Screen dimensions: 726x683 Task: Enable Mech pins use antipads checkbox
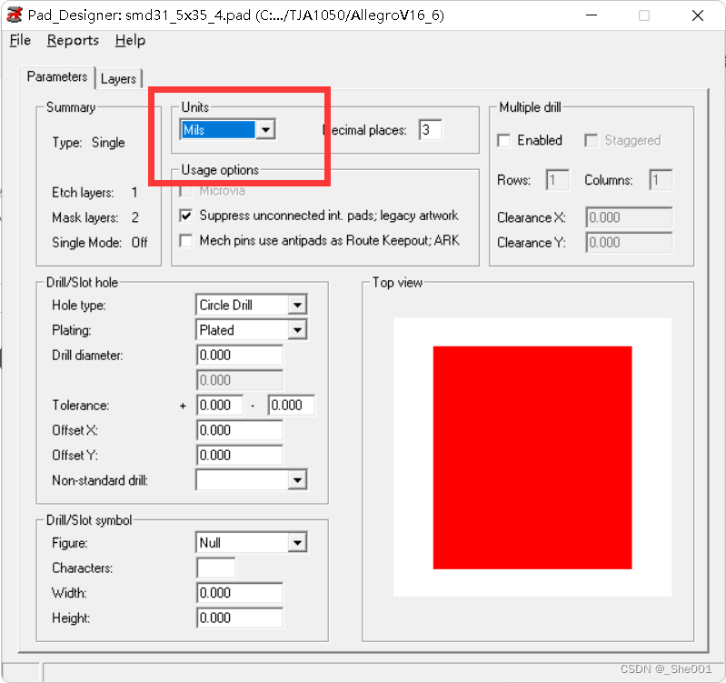click(186, 241)
